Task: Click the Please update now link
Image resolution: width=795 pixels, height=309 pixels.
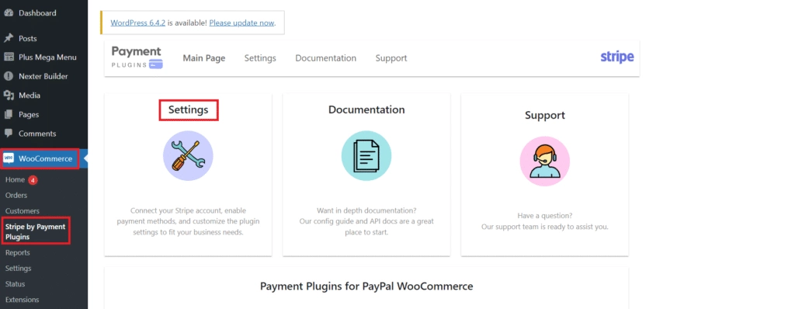Action: (242, 23)
